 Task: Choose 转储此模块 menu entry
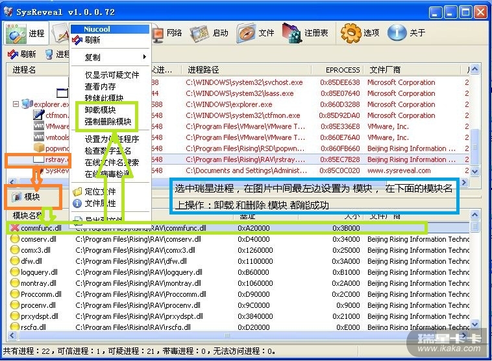[x=104, y=98]
